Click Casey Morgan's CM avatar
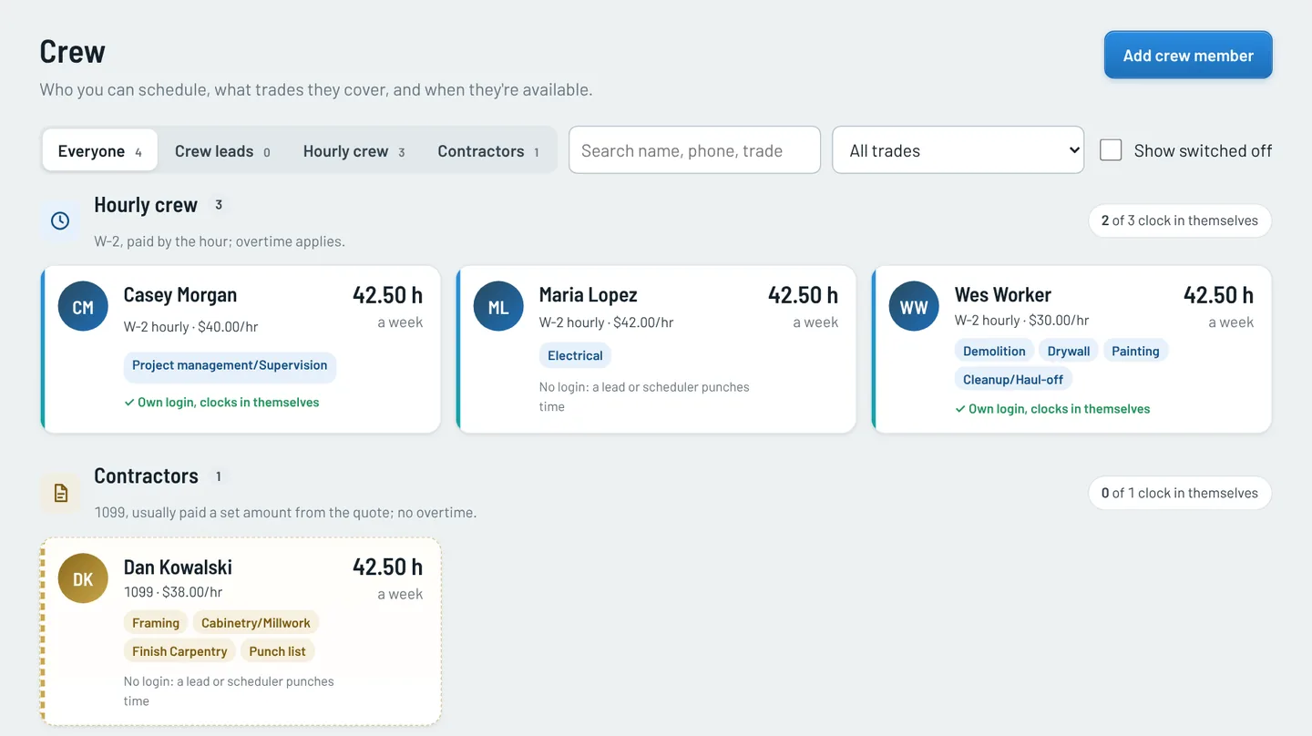This screenshot has width=1312, height=736. [x=83, y=306]
